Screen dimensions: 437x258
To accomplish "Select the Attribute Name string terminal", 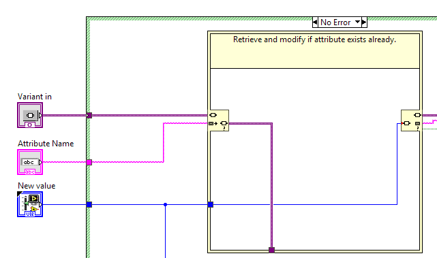I will point(30,162).
